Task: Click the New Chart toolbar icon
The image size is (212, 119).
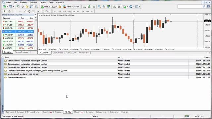Action: [4, 7]
